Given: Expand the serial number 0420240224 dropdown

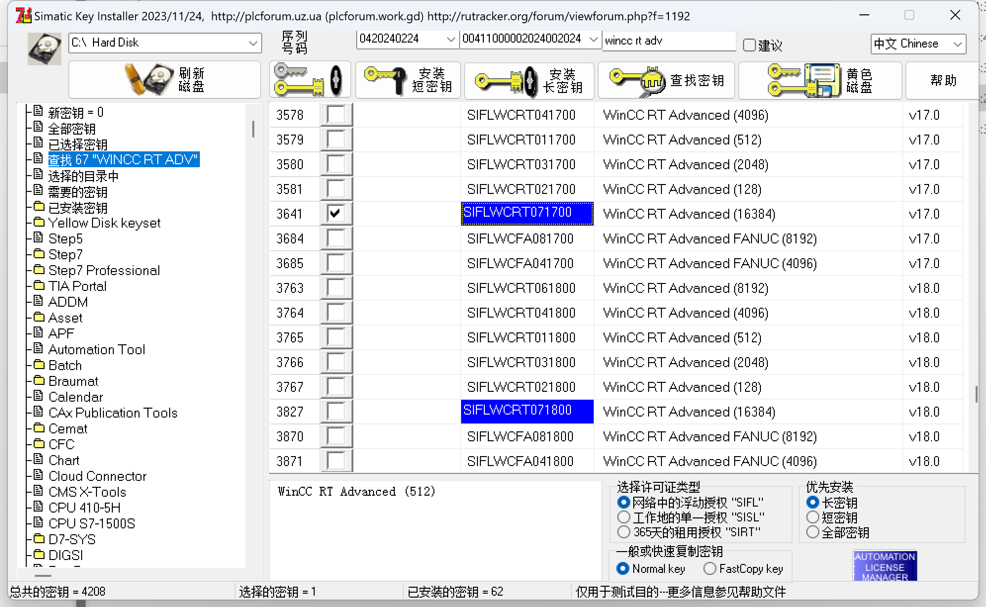Looking at the screenshot, I should (450, 39).
